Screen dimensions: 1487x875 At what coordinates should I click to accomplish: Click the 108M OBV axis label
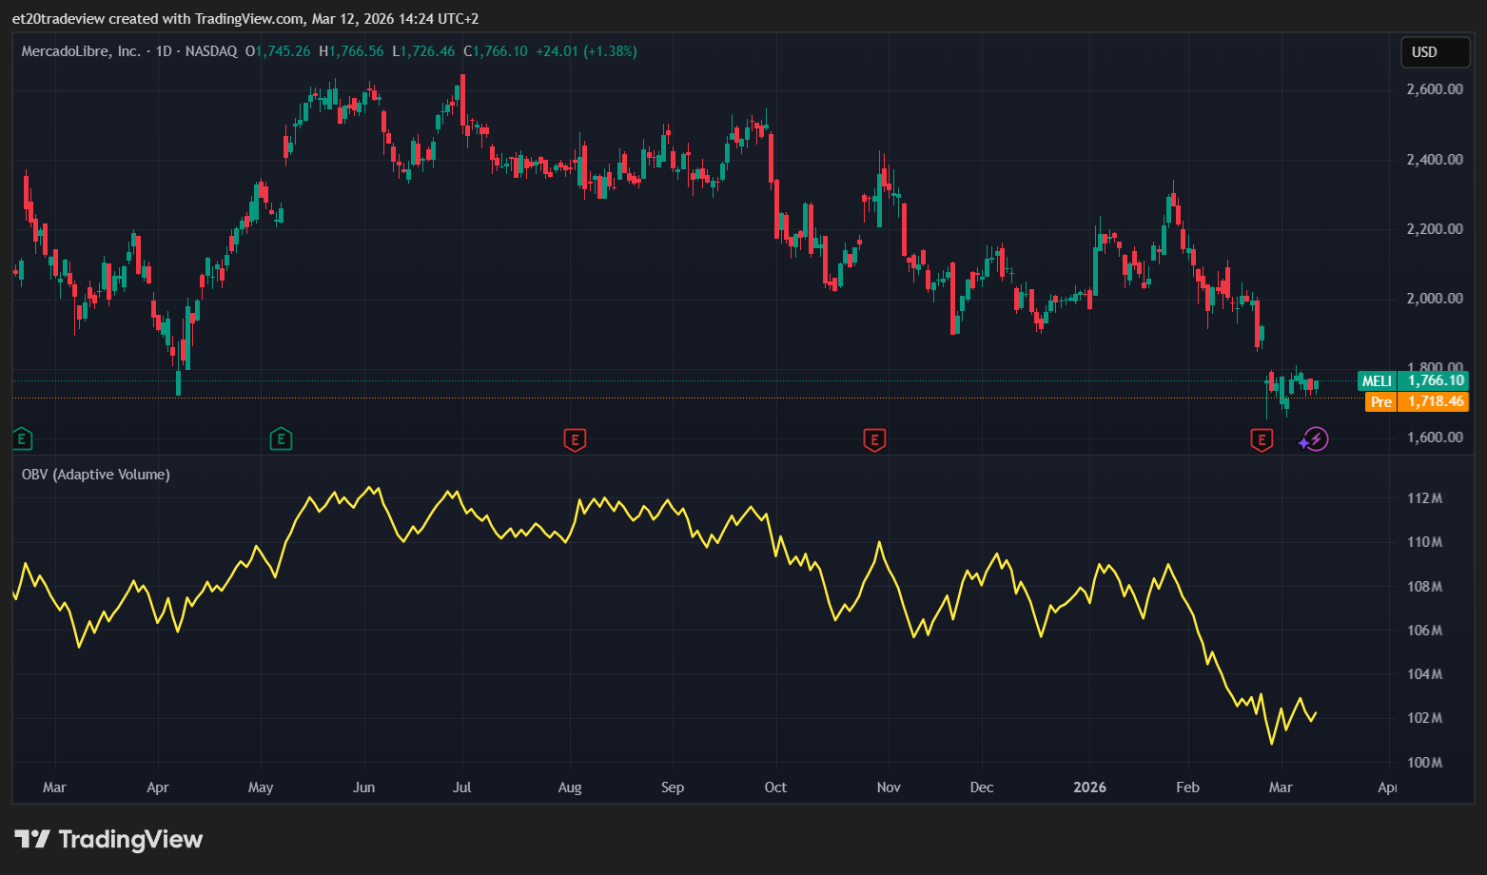pos(1424,587)
